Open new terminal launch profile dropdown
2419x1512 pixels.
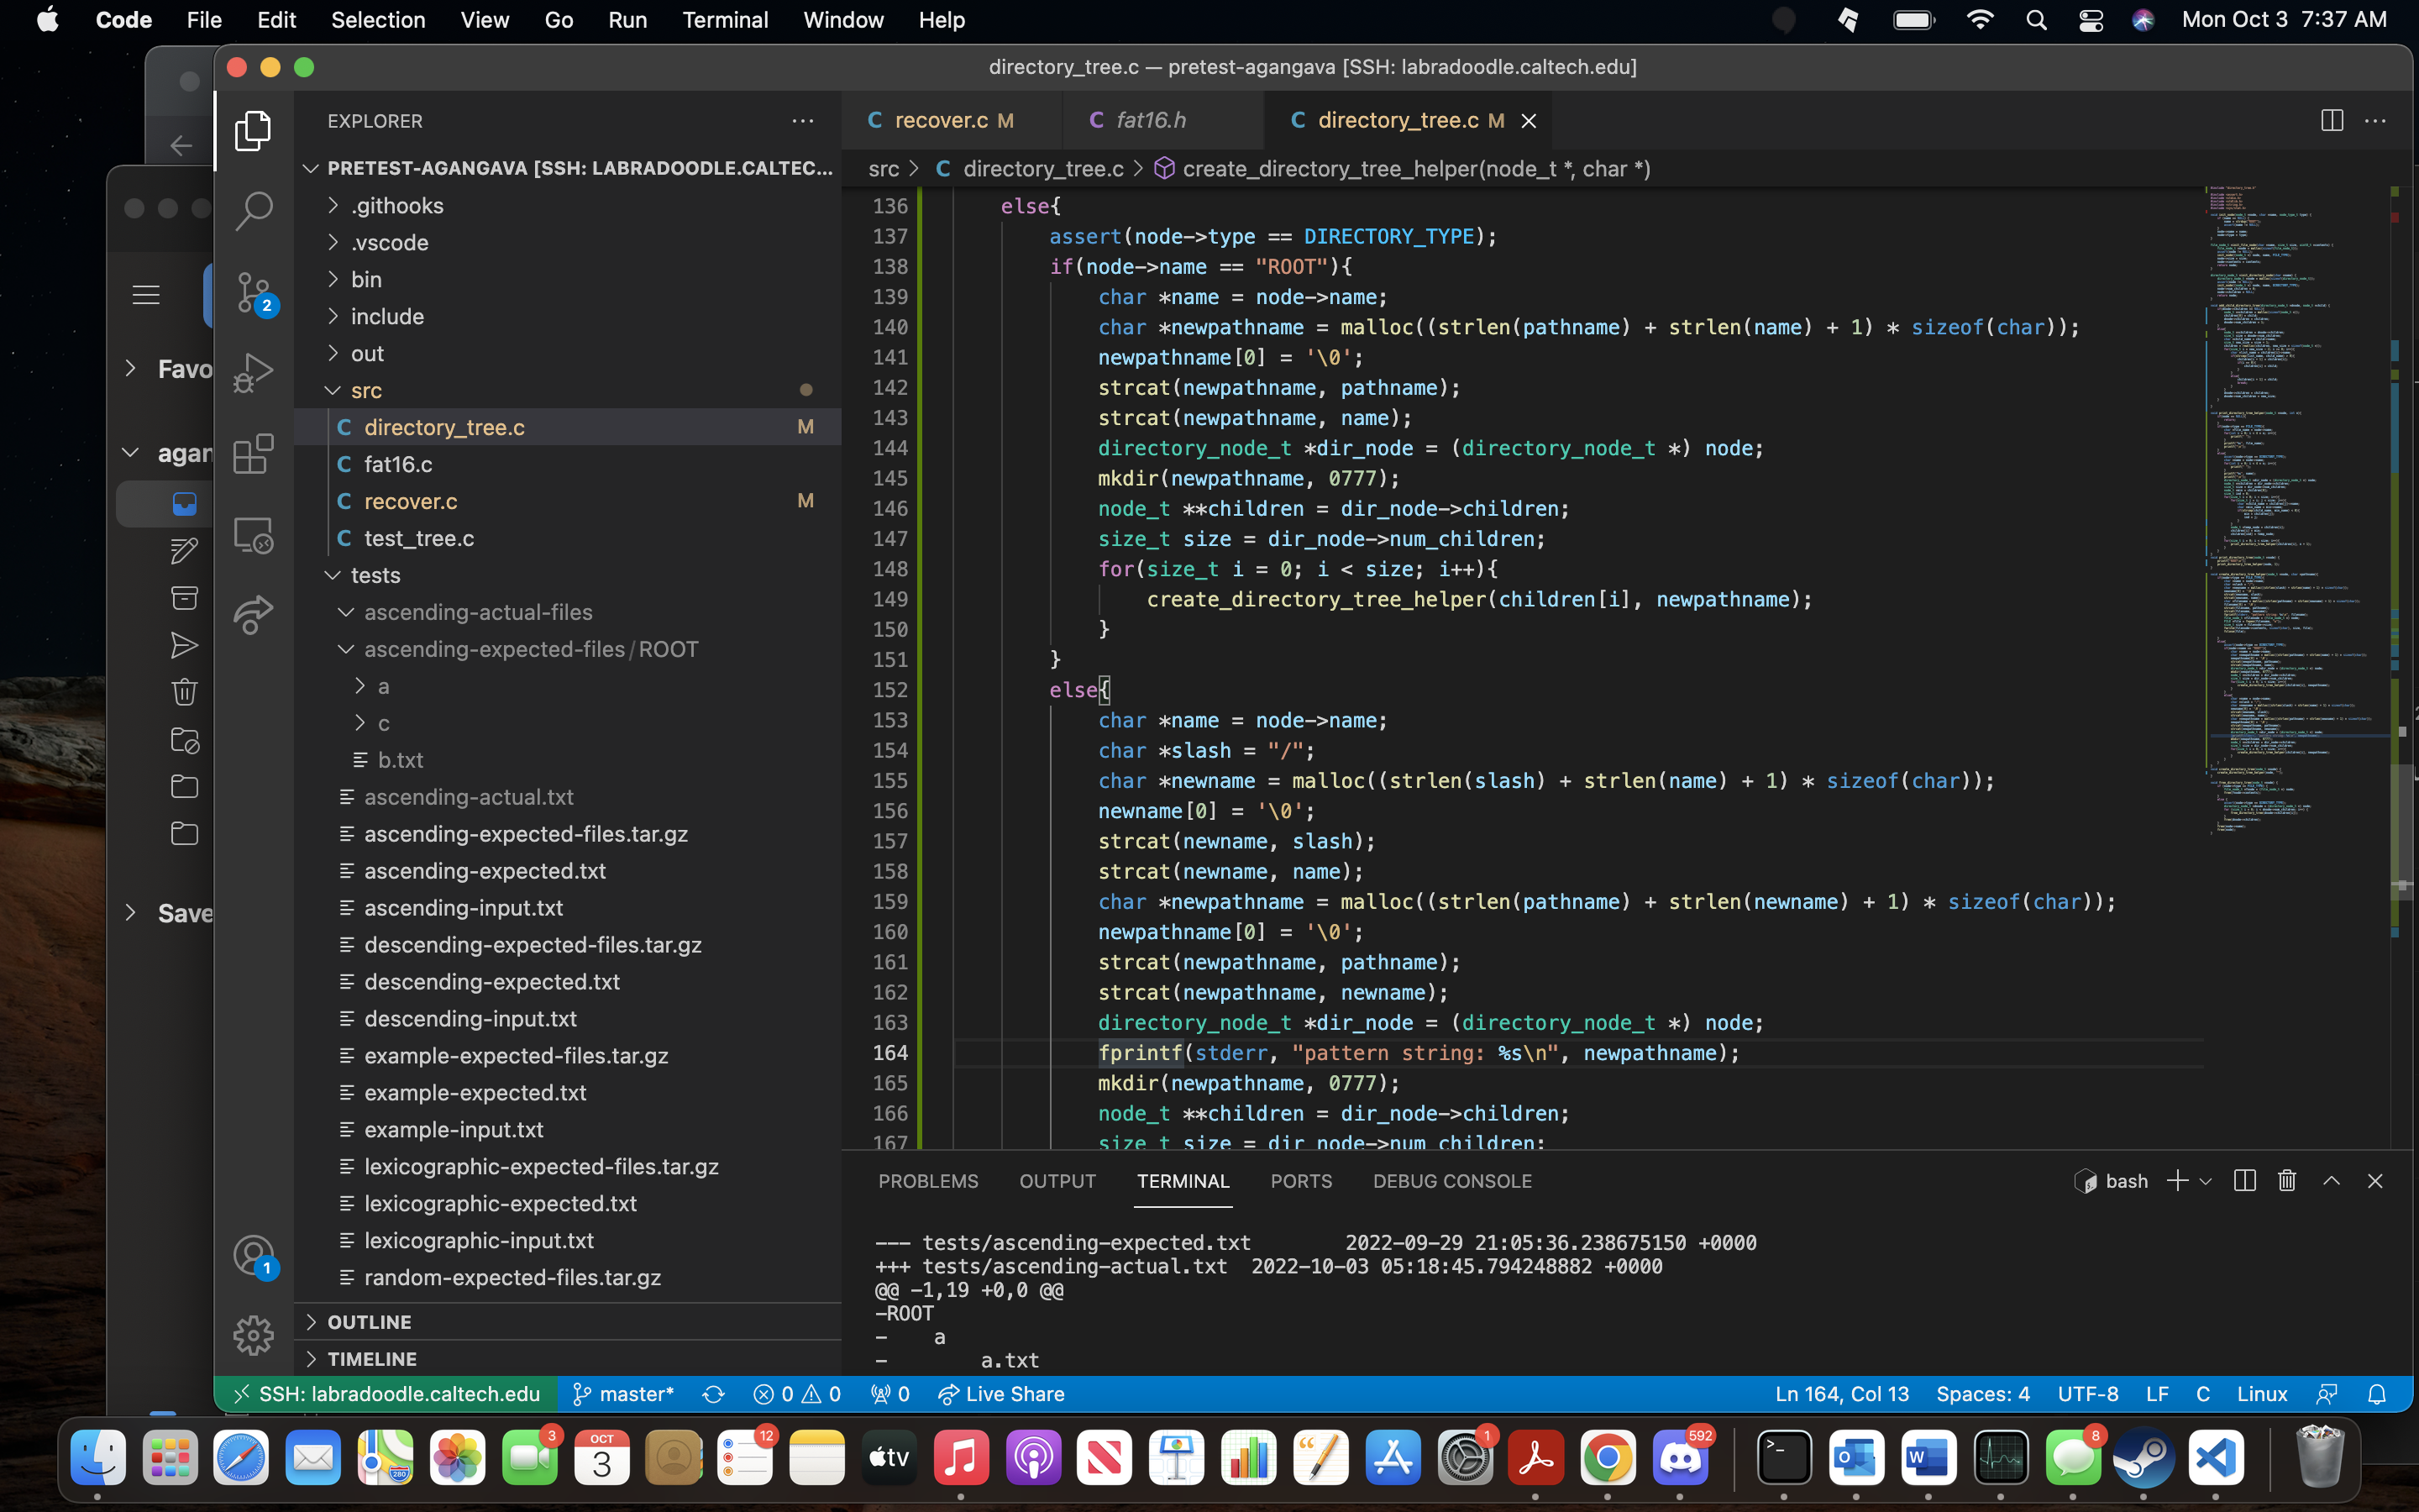(2206, 1181)
